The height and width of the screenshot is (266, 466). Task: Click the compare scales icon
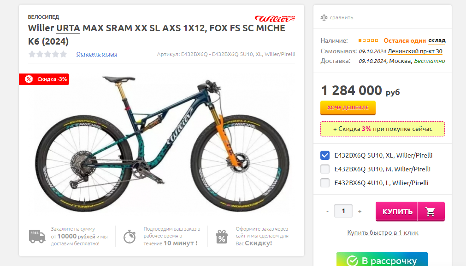[x=324, y=17]
